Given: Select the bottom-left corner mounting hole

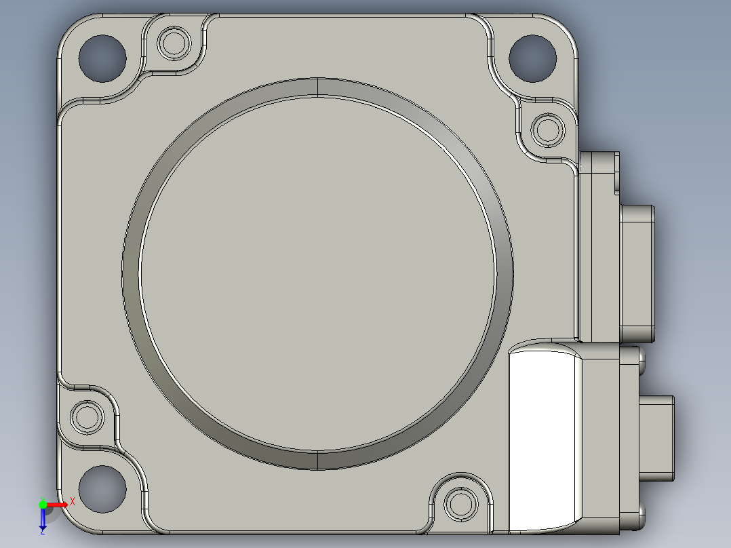Looking at the screenshot, I should tap(102, 489).
